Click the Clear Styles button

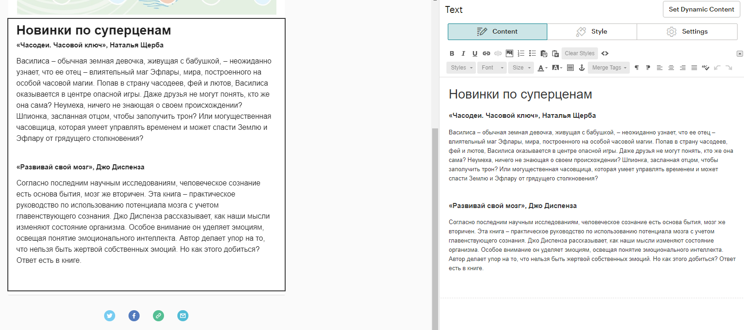580,53
